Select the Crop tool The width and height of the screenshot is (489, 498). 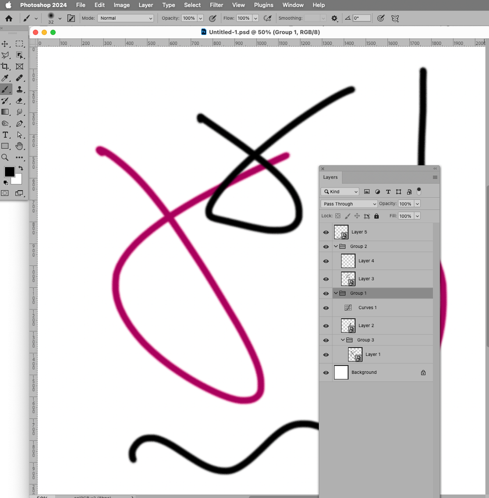tap(6, 66)
